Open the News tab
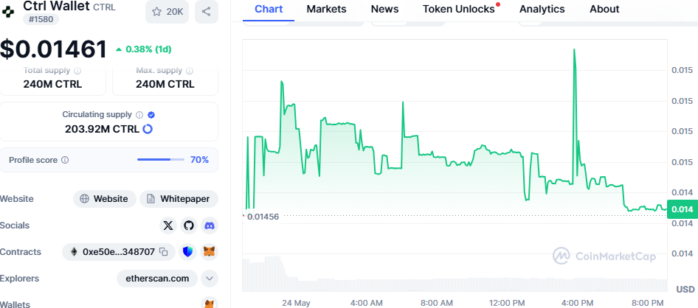 pyautogui.click(x=384, y=9)
